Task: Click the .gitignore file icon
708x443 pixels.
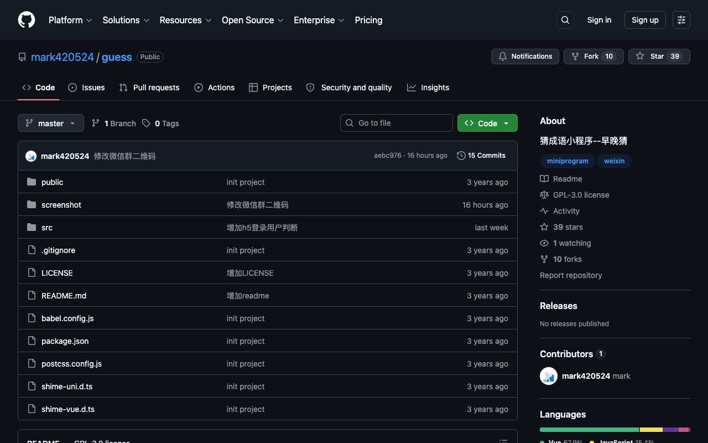Action: pyautogui.click(x=32, y=250)
